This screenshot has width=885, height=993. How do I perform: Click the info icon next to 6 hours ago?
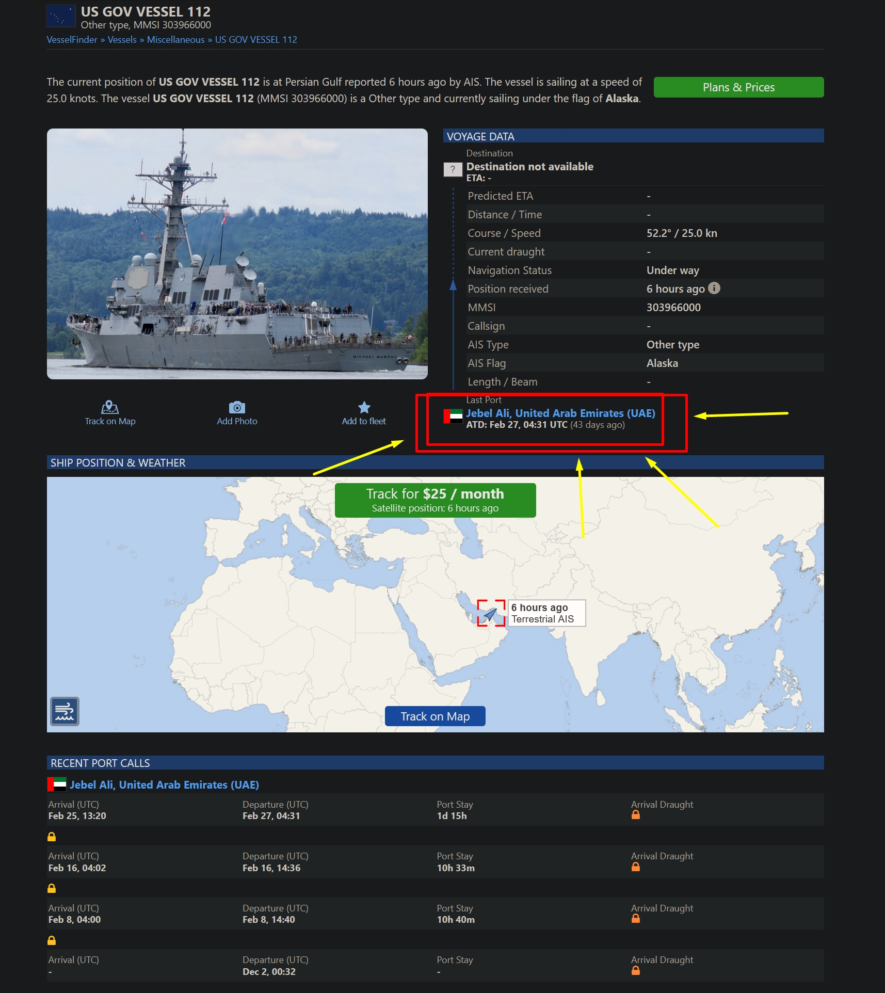714,289
